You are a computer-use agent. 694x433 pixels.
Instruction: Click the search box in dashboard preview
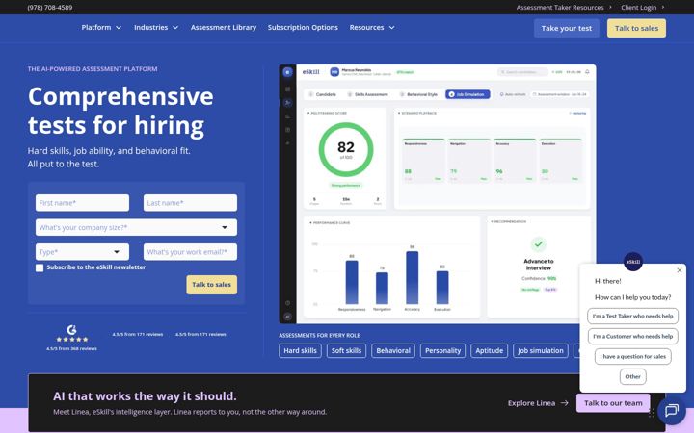(x=522, y=72)
